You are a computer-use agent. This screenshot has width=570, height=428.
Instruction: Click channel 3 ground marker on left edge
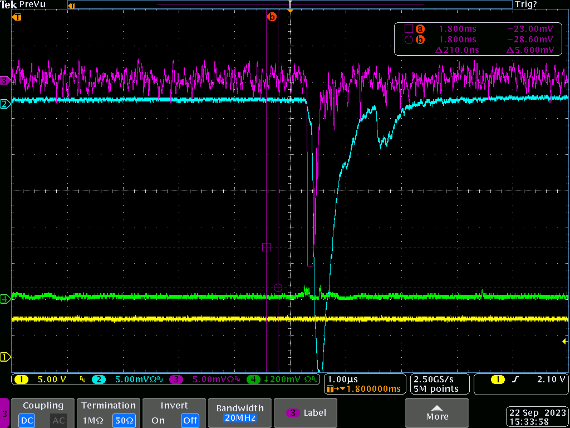[x=4, y=80]
